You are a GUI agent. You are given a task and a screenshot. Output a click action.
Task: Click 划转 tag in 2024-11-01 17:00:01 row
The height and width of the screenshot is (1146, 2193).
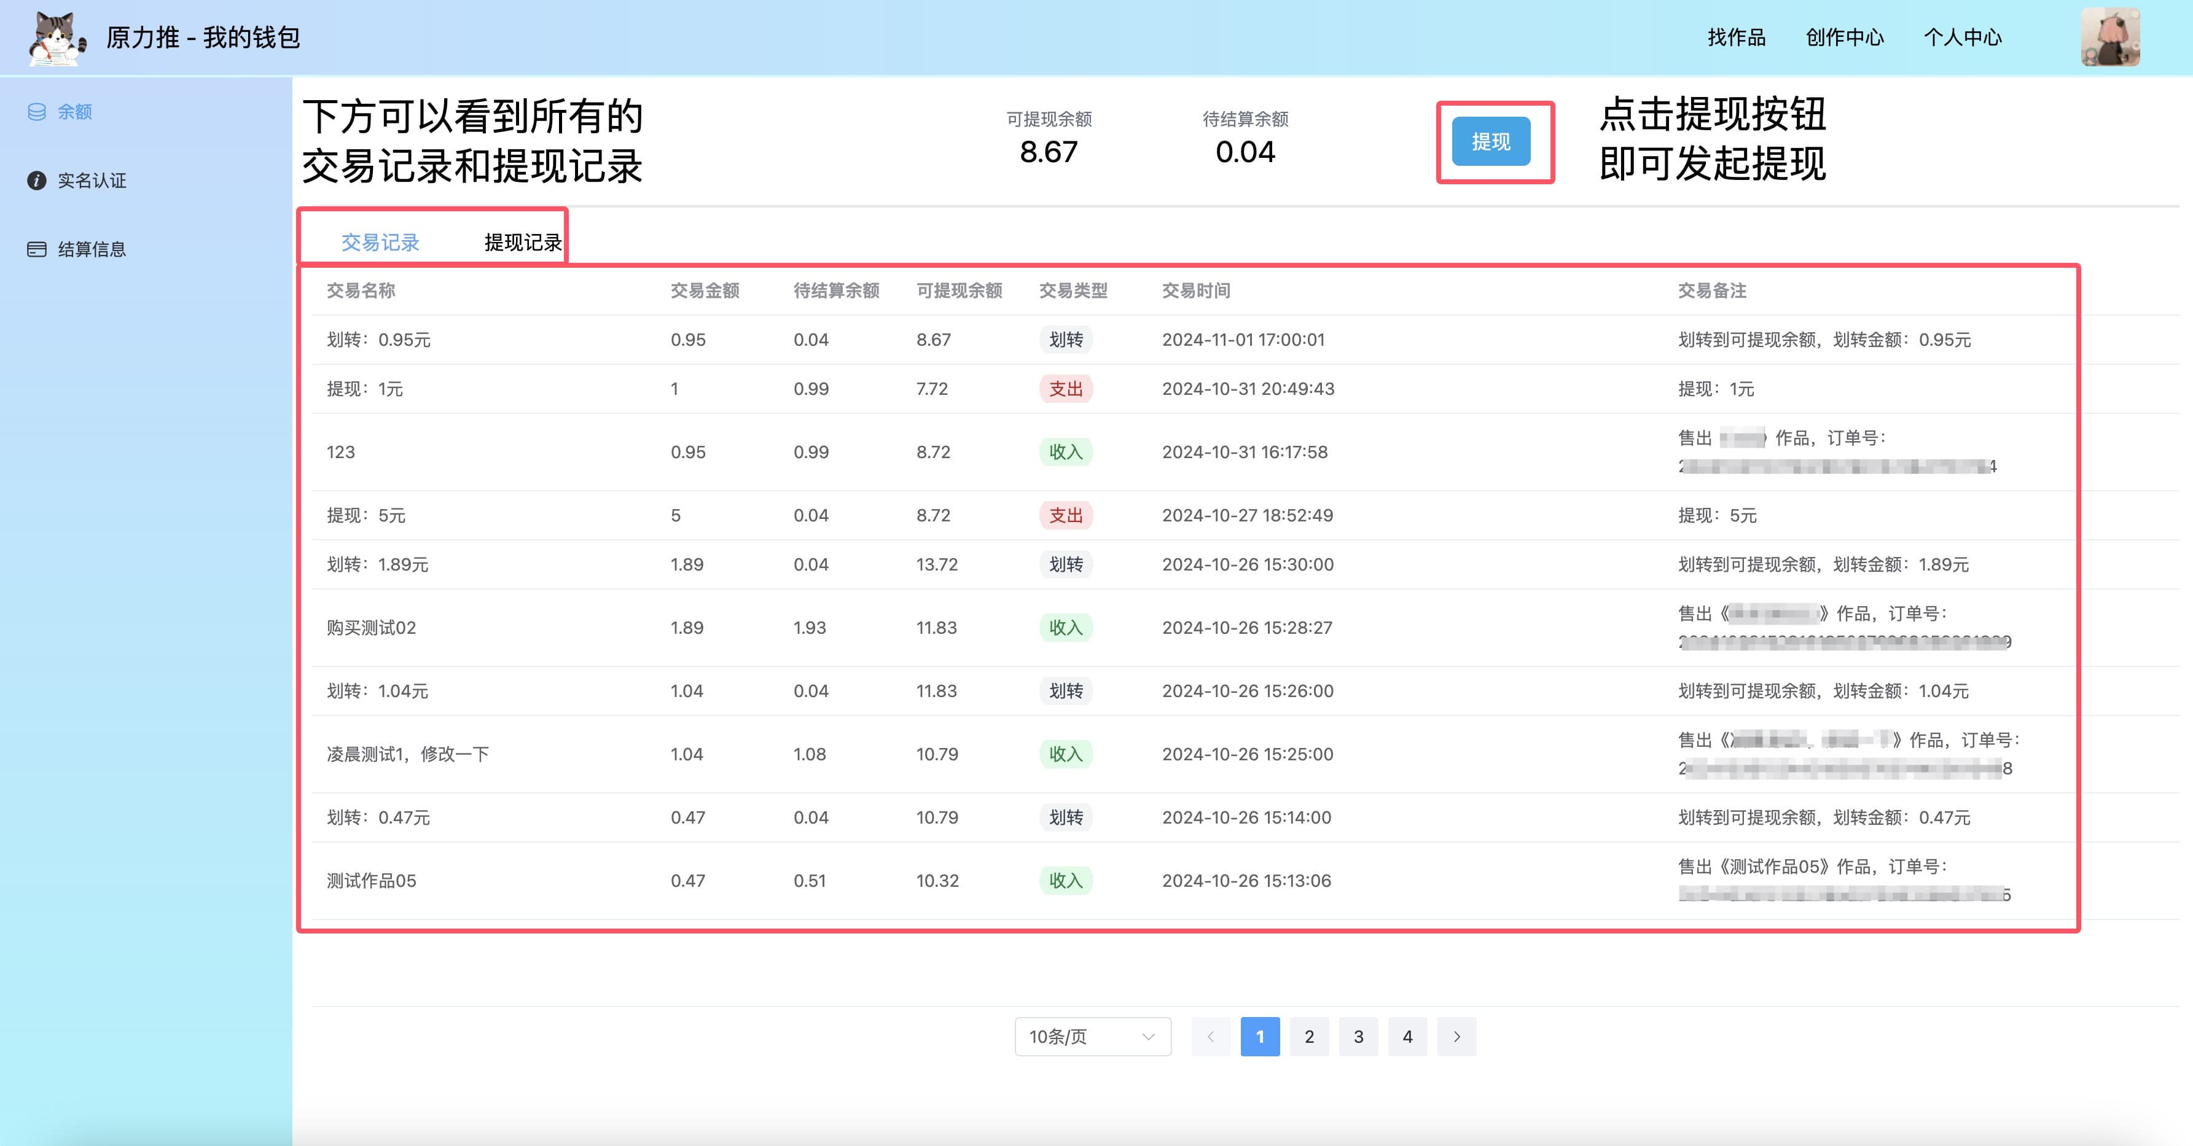coord(1066,340)
